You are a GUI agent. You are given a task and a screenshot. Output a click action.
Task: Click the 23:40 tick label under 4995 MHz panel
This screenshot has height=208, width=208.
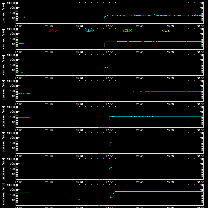coord(140,156)
